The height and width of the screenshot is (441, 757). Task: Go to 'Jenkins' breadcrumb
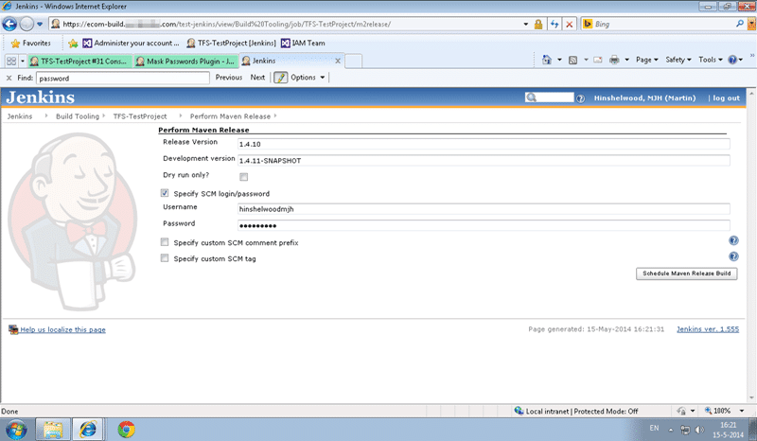pos(20,116)
